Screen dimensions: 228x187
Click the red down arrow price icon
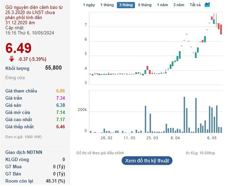coord(12,59)
